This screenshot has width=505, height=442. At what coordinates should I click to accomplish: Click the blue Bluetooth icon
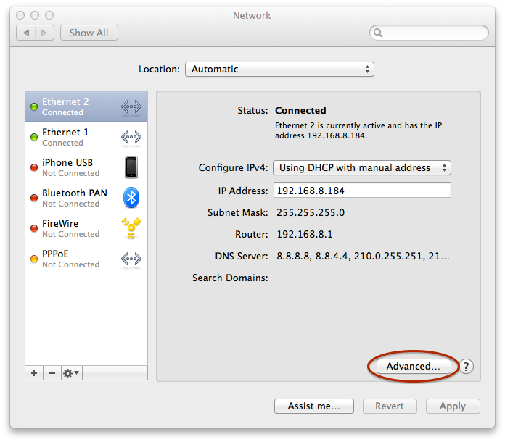coord(131,198)
